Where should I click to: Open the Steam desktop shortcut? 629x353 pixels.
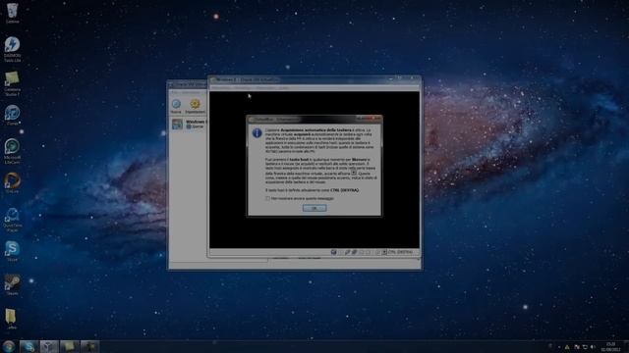coord(12,285)
